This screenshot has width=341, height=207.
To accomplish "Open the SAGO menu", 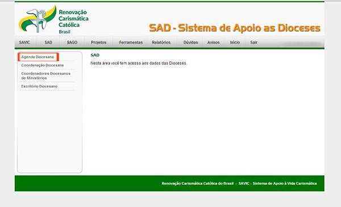I will (x=72, y=43).
